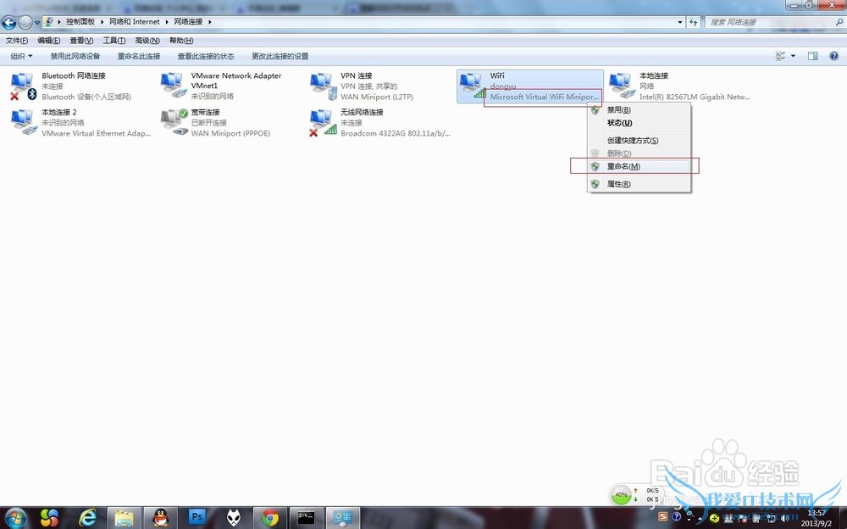This screenshot has width=847, height=529.
Task: Open the Windows Start orb
Action: (x=15, y=518)
